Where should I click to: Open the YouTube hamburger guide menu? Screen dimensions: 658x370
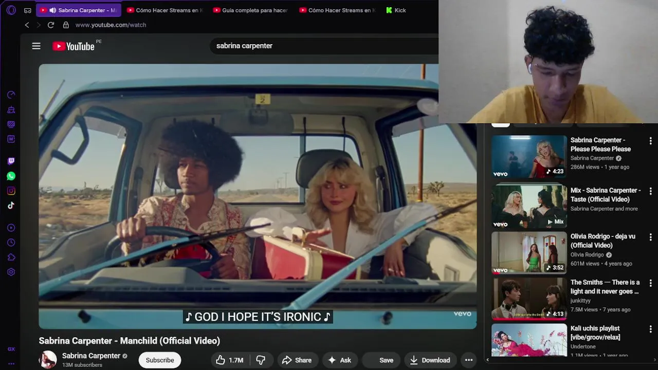pos(36,46)
